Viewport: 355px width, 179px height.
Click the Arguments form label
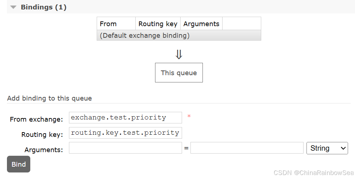44,150
